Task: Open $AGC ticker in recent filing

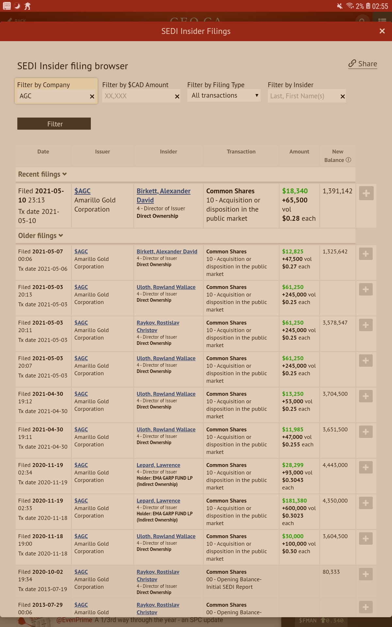Action: coord(82,191)
